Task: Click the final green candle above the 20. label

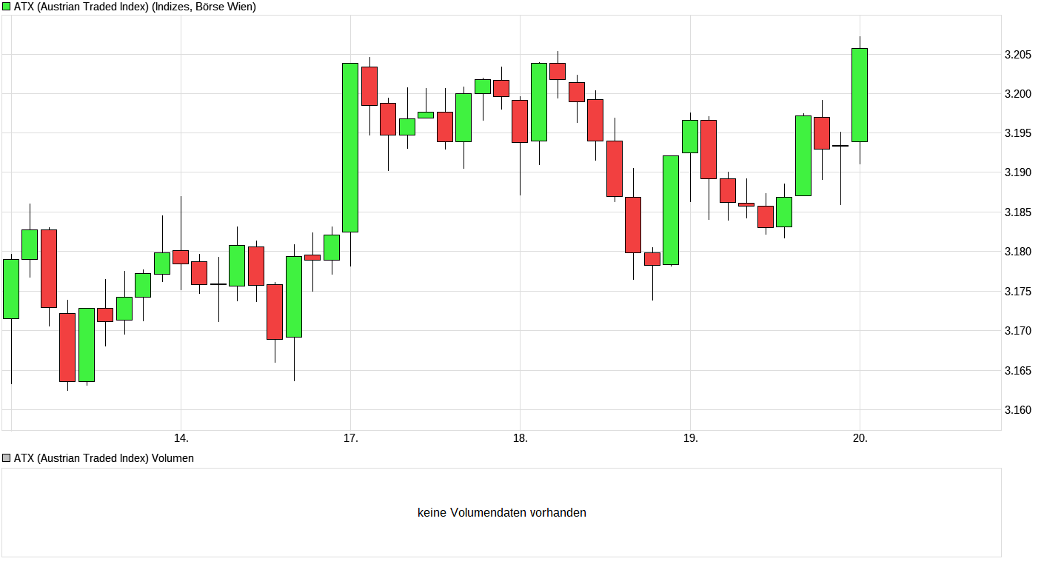Action: pyautogui.click(x=860, y=95)
